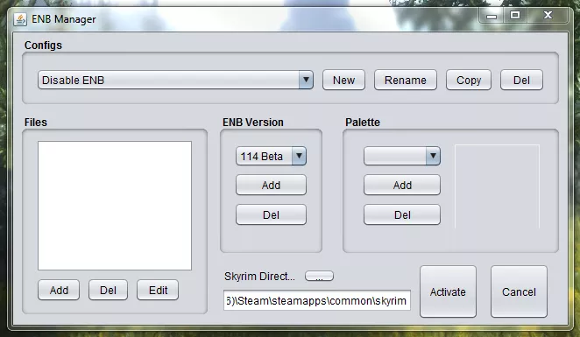Screen dimensions: 580x337
Task: Click Add under ENB Version
Action: 271,185
